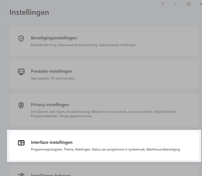Image resolution: width=202 pixels, height=176 pixels.
Task: Open the highlighted Interface-instellingen heading
Action: click(51, 143)
